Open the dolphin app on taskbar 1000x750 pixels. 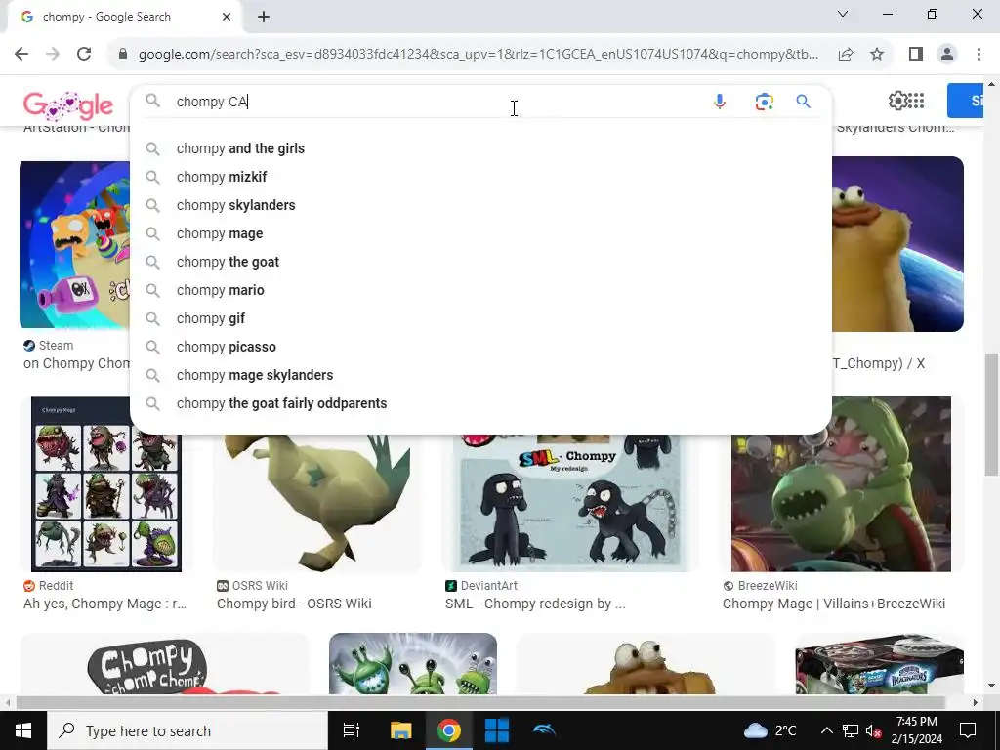point(544,730)
